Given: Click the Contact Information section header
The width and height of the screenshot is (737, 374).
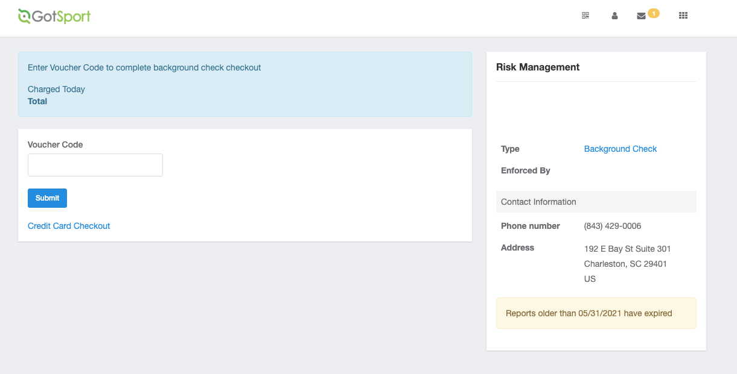Looking at the screenshot, I should 538,202.
